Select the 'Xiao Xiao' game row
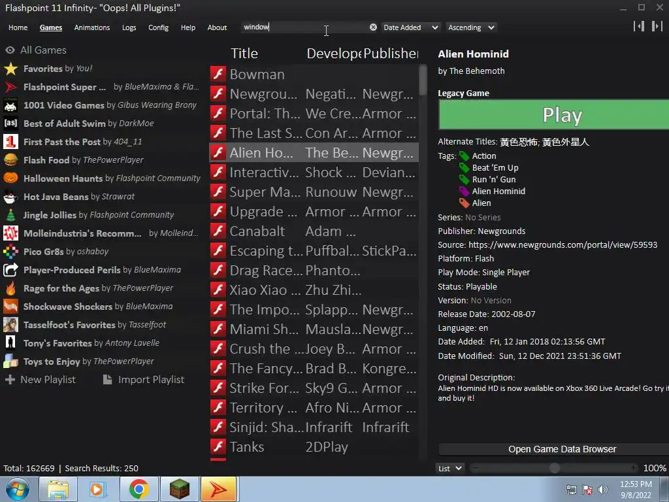The height and width of the screenshot is (502, 669). [314, 290]
